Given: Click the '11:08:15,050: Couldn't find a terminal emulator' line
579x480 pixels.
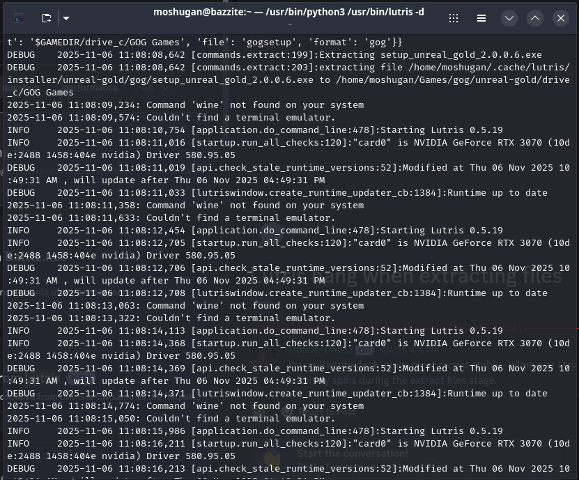Looking at the screenshot, I should (x=171, y=419).
